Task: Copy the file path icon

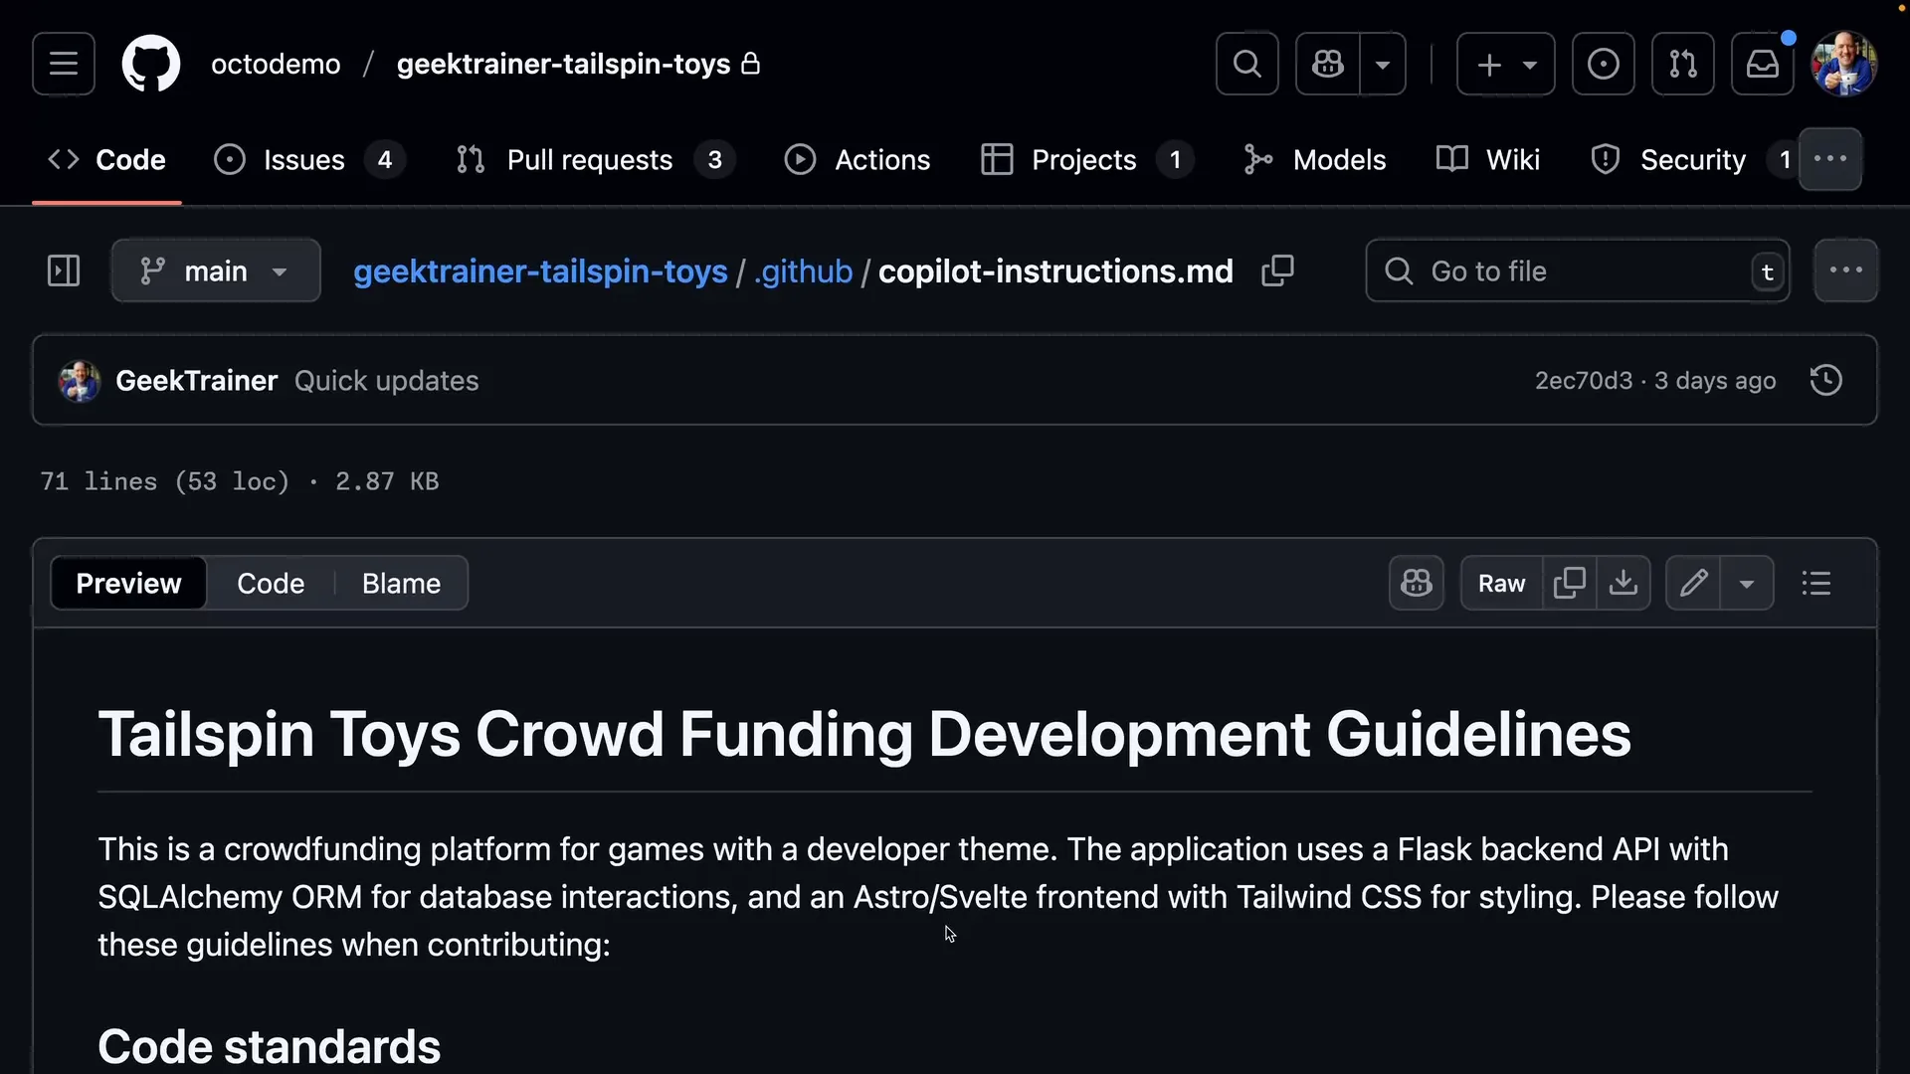Action: [1277, 270]
